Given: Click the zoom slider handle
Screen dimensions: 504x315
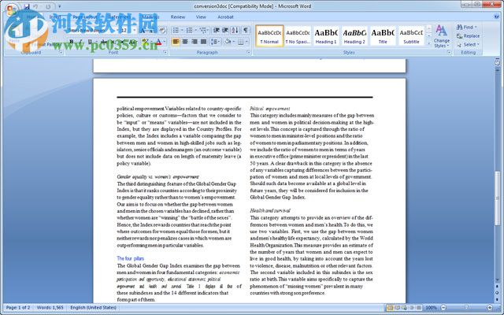Looking at the screenshot, I should (466, 308).
